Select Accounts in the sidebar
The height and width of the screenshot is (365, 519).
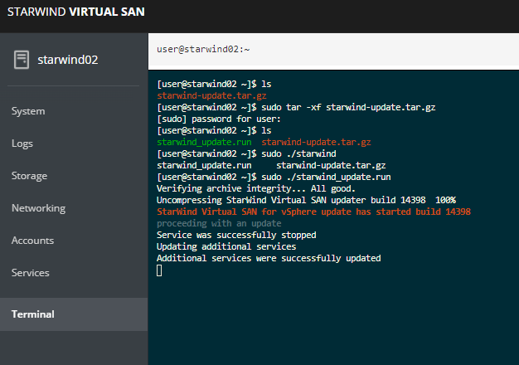(33, 241)
